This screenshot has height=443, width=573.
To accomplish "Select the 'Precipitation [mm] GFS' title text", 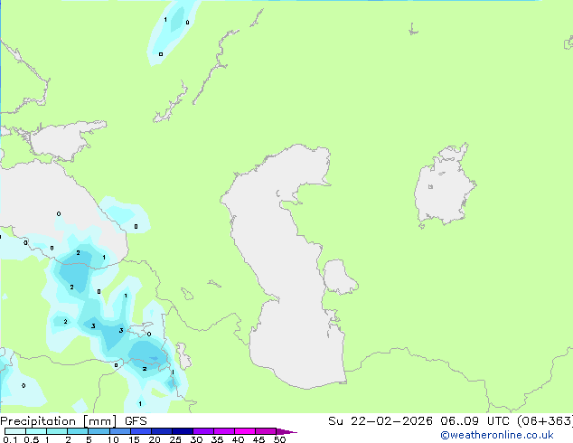I will click(x=73, y=421).
